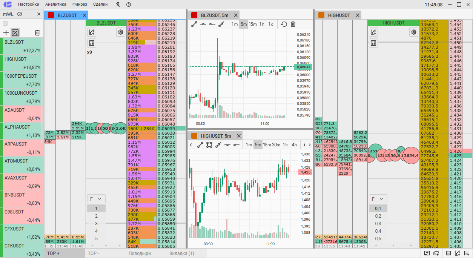Select the extended line tool on BLZUSDT chart

[221, 24]
